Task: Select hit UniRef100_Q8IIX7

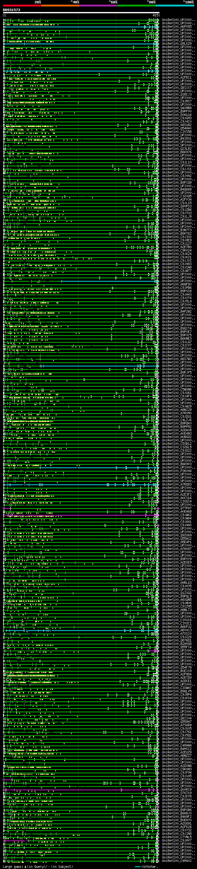Action: tap(177, 88)
